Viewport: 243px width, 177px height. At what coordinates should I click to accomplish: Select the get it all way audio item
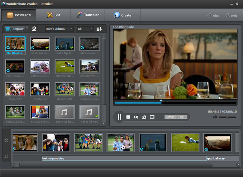coord(90,112)
